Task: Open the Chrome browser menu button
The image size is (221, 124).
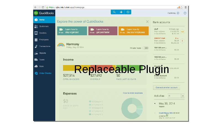Action: pyautogui.click(x=186, y=7)
